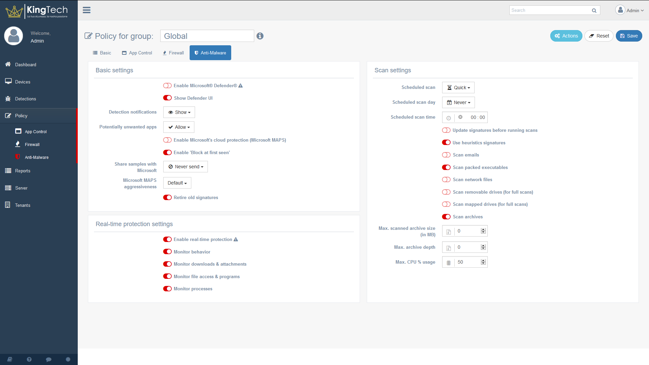The image size is (649, 365).
Task: Increase Max. CPU % usage stepper
Action: point(483,261)
